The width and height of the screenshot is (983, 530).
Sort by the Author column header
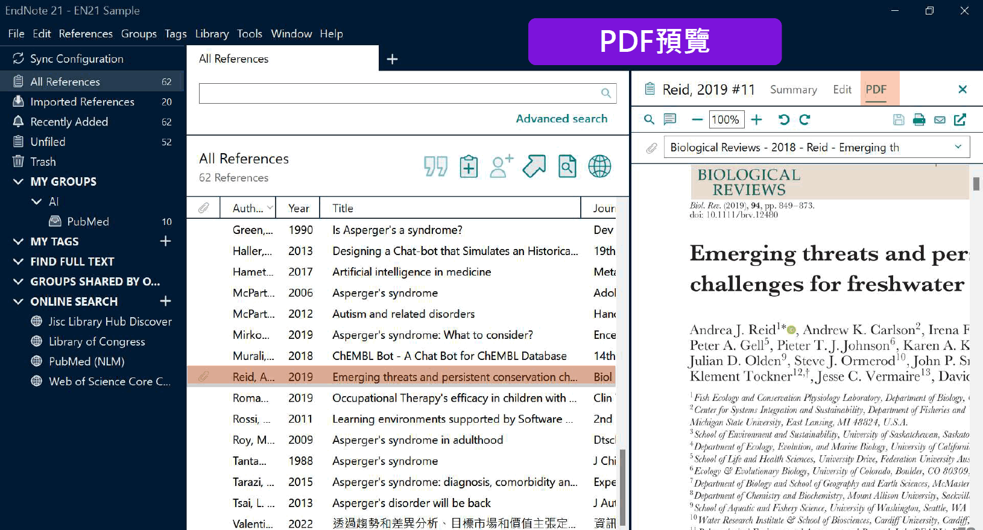248,208
